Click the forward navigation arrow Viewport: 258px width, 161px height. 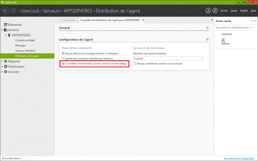pyautogui.click(x=13, y=11)
